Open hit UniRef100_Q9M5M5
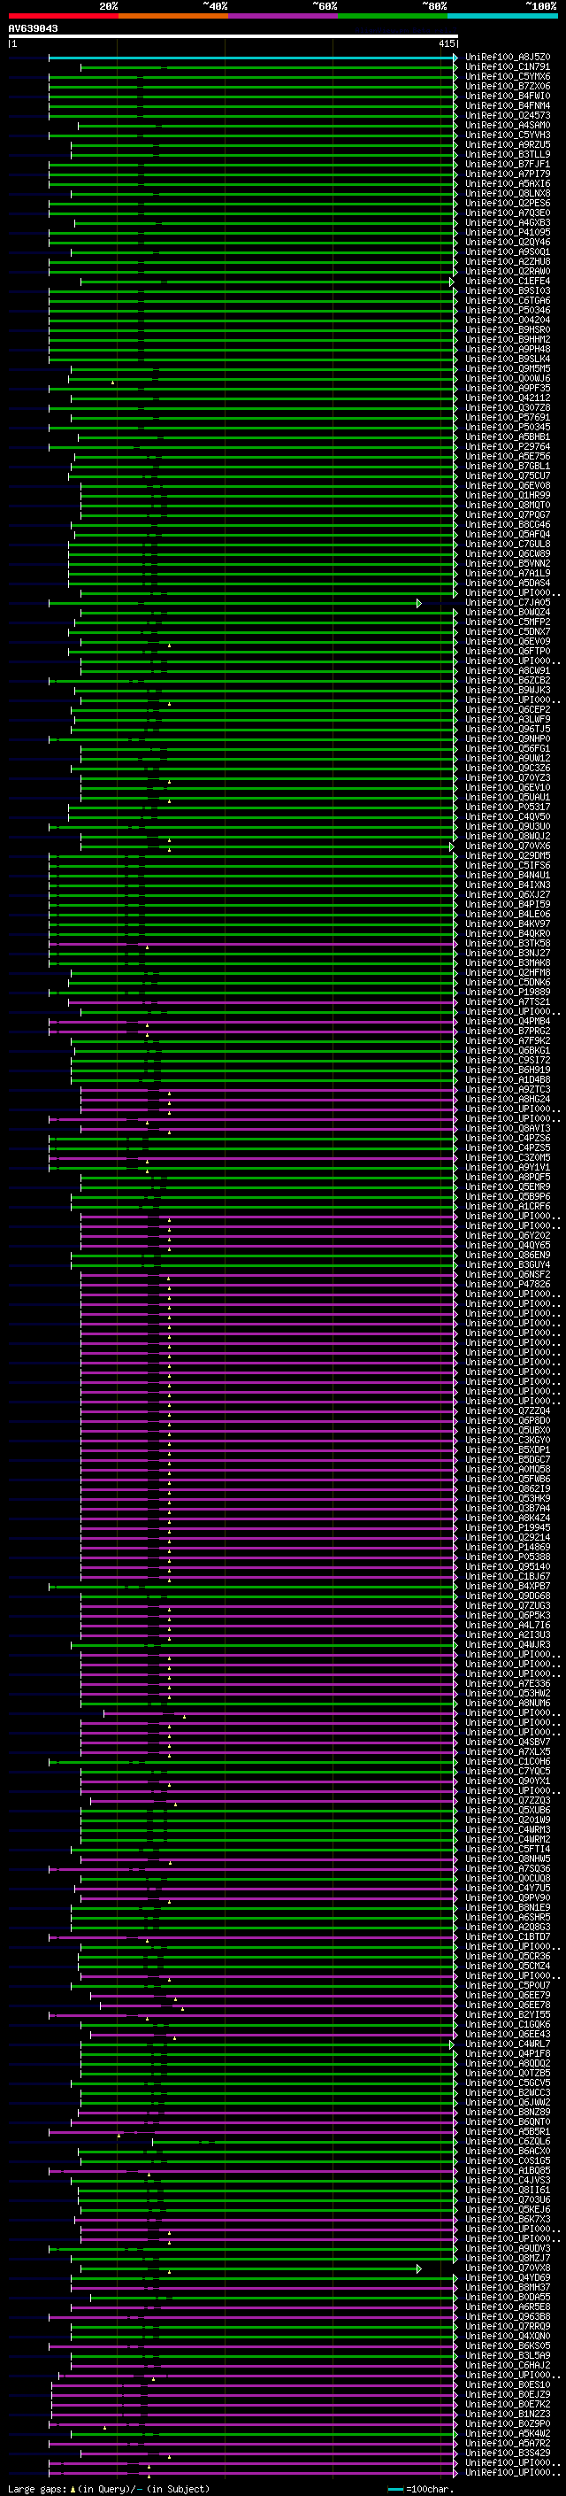566x2496 pixels. [508, 369]
